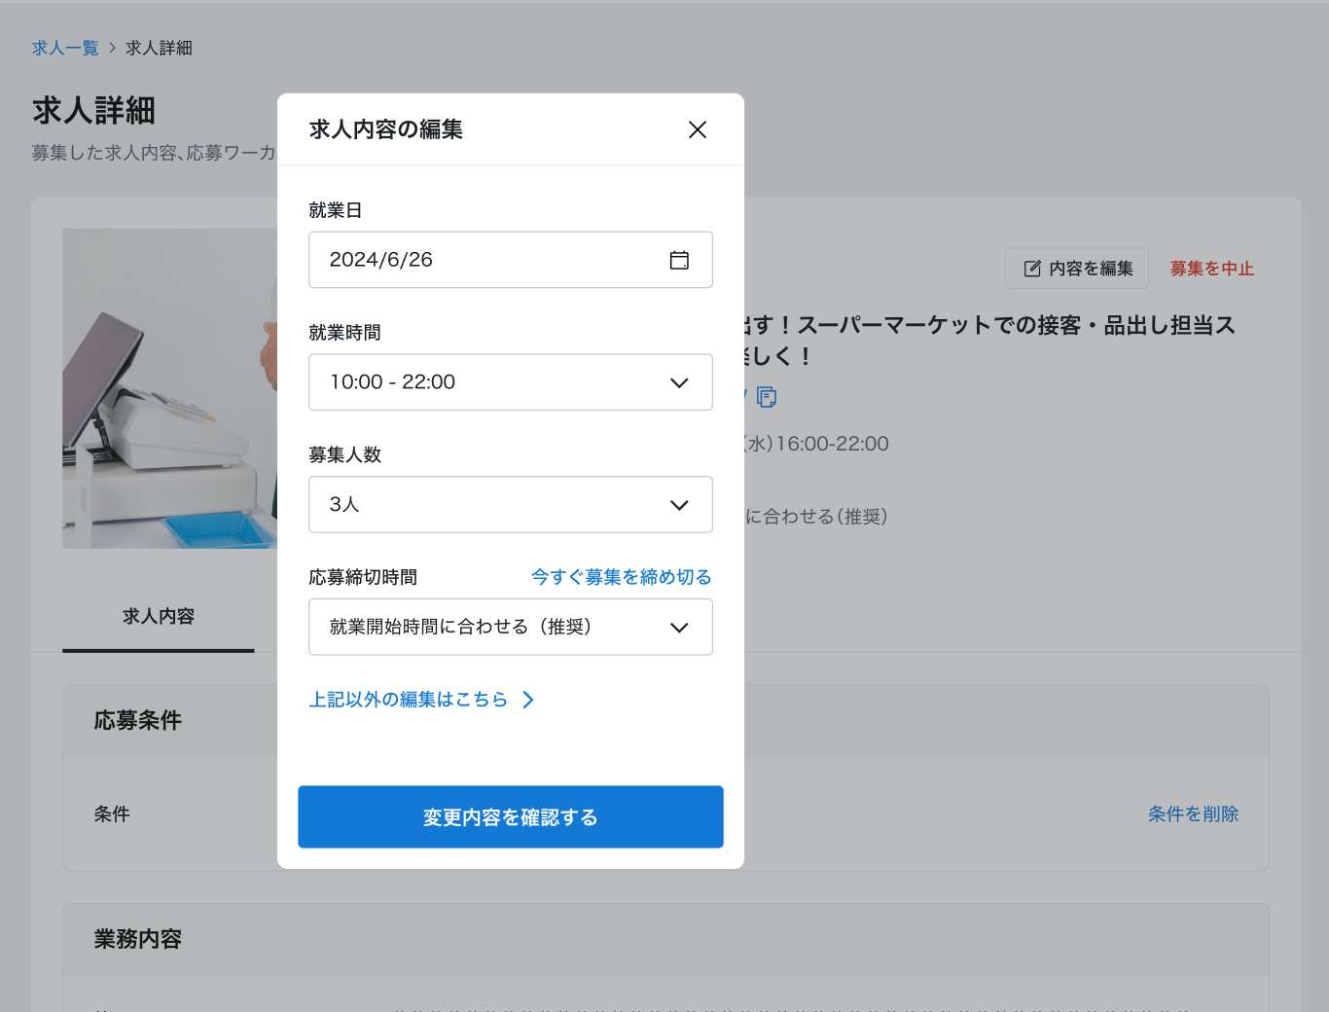This screenshot has height=1012, width=1329.
Task: Click the chevron arrow in 募集人数 field
Action: point(679,505)
